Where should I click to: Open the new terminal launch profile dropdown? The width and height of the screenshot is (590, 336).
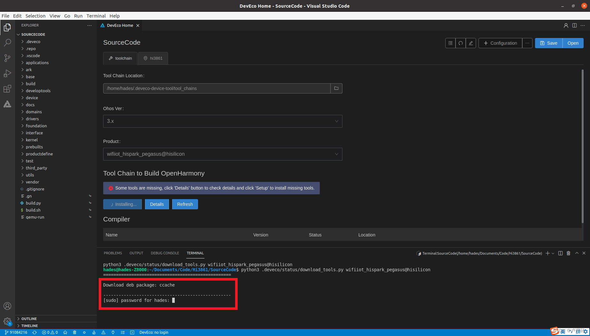[x=553, y=253]
